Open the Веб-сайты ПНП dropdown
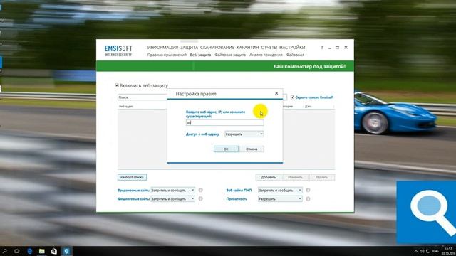 [280, 190]
